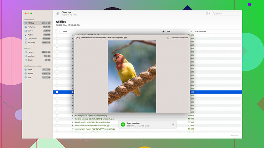Show files modified within the last month
264x148 pixels.
(x=37, y=74)
